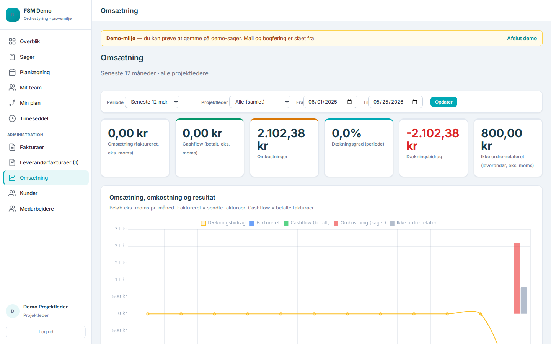
Task: Select the active Omsætning menu item
Action: pyautogui.click(x=46, y=178)
